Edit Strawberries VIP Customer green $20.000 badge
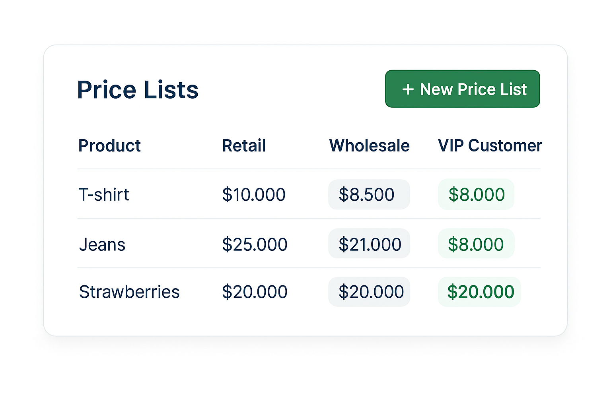 coord(480,292)
